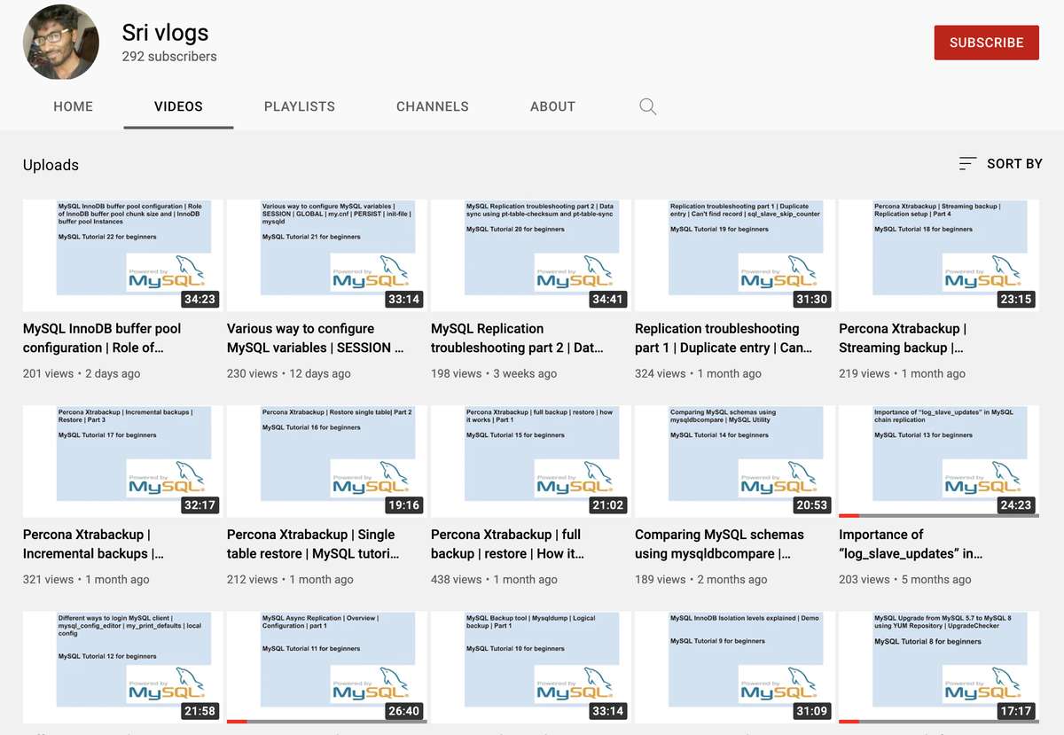
Task: Open MySQL Tutorial 13 log_slave_updates thumbnail
Action: [937, 461]
